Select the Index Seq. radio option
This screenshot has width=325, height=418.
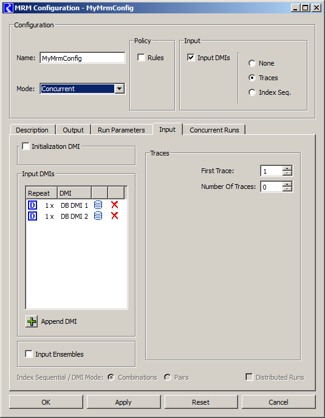click(251, 92)
